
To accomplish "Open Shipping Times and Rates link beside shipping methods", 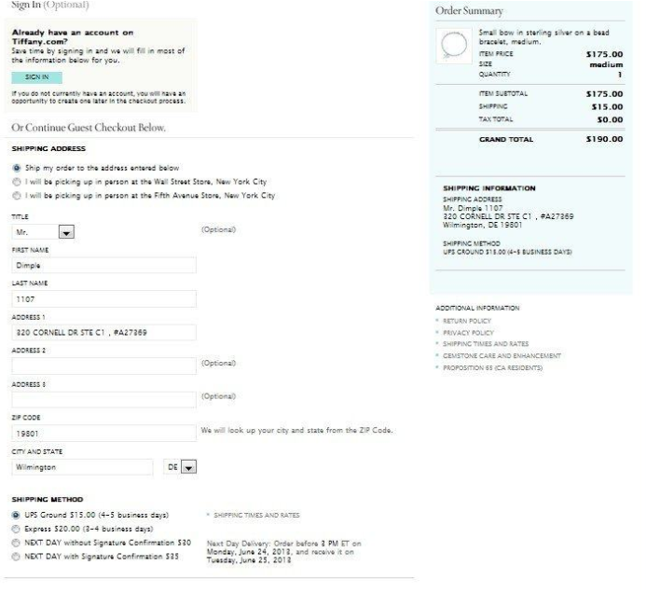I will (x=256, y=516).
